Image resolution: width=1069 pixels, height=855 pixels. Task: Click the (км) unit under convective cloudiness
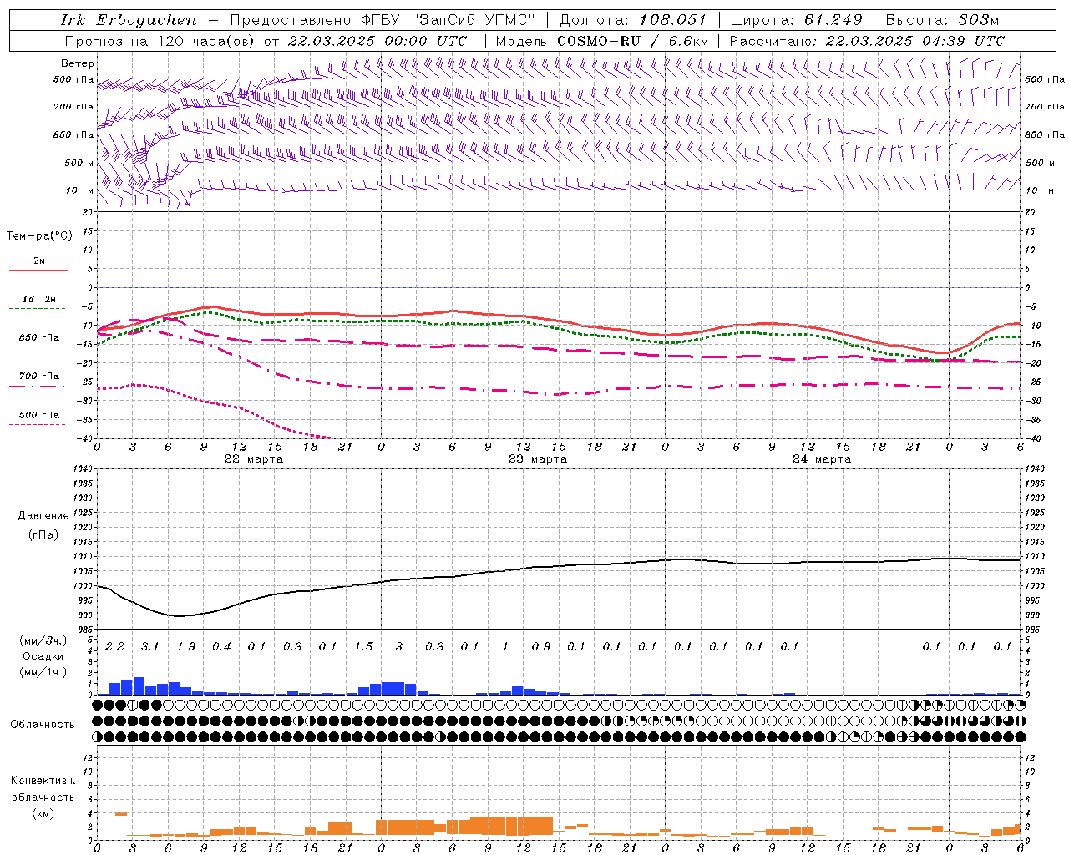pyautogui.click(x=43, y=813)
